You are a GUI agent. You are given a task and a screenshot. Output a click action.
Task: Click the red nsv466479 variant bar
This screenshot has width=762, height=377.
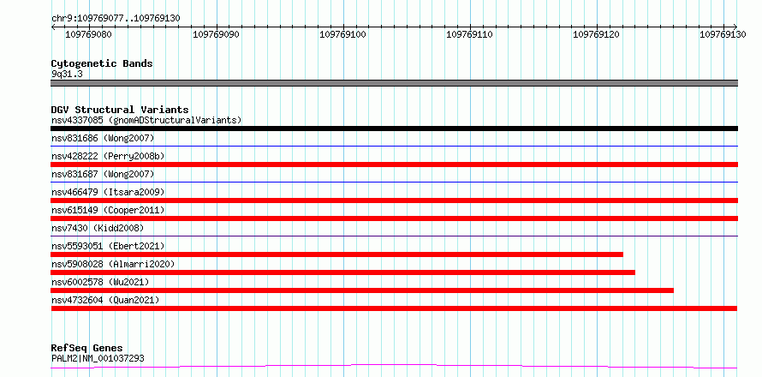click(394, 200)
